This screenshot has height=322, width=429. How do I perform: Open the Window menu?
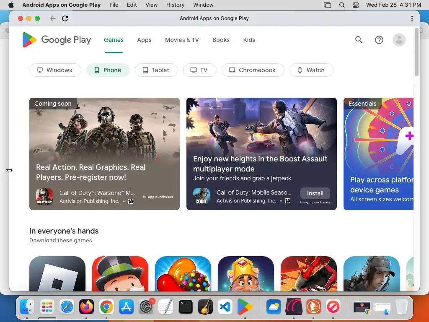tap(203, 5)
